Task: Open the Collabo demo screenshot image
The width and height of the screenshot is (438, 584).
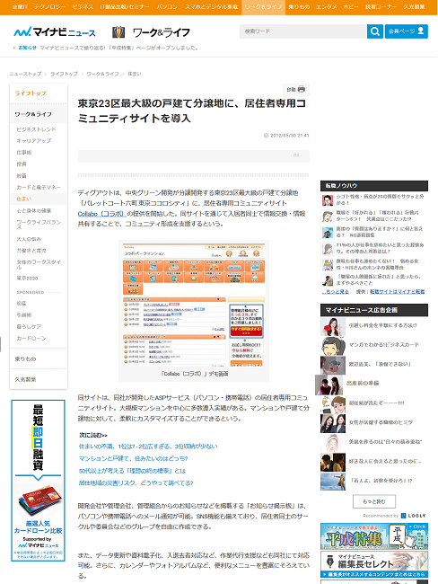Action: click(194, 305)
